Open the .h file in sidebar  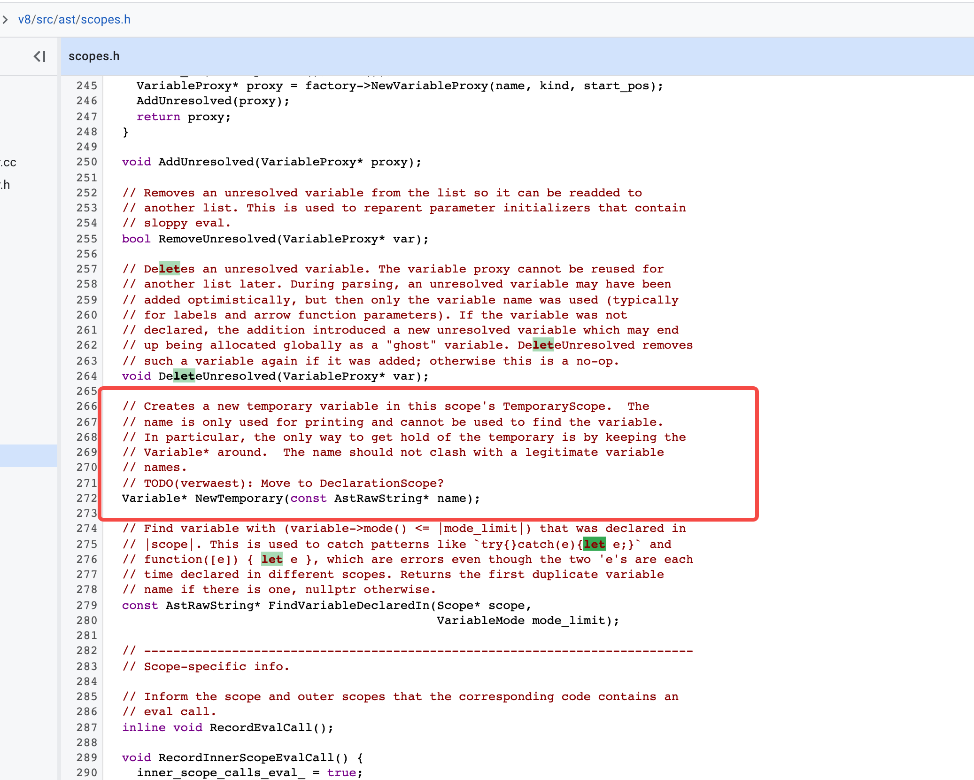6,185
